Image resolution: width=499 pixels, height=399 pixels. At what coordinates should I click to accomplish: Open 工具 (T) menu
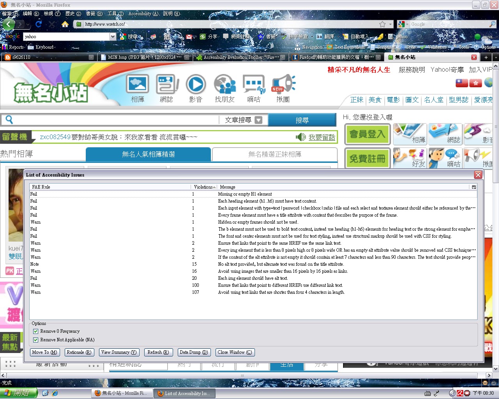(x=115, y=14)
